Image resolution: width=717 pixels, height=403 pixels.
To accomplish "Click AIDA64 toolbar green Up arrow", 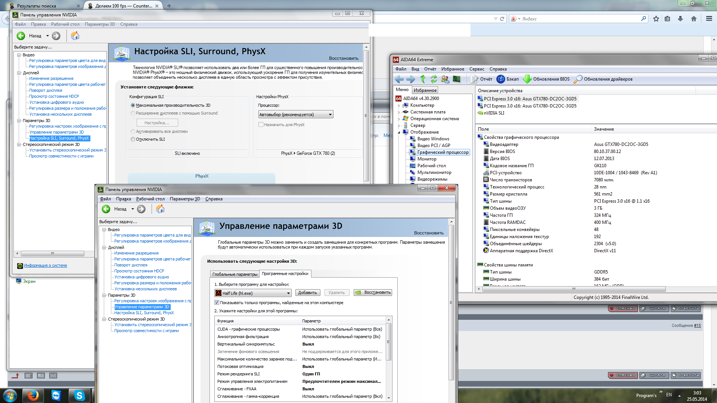I will [x=423, y=79].
